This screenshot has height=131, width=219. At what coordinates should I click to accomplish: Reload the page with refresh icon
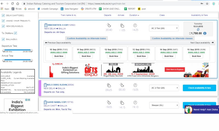(x=12, y=4)
